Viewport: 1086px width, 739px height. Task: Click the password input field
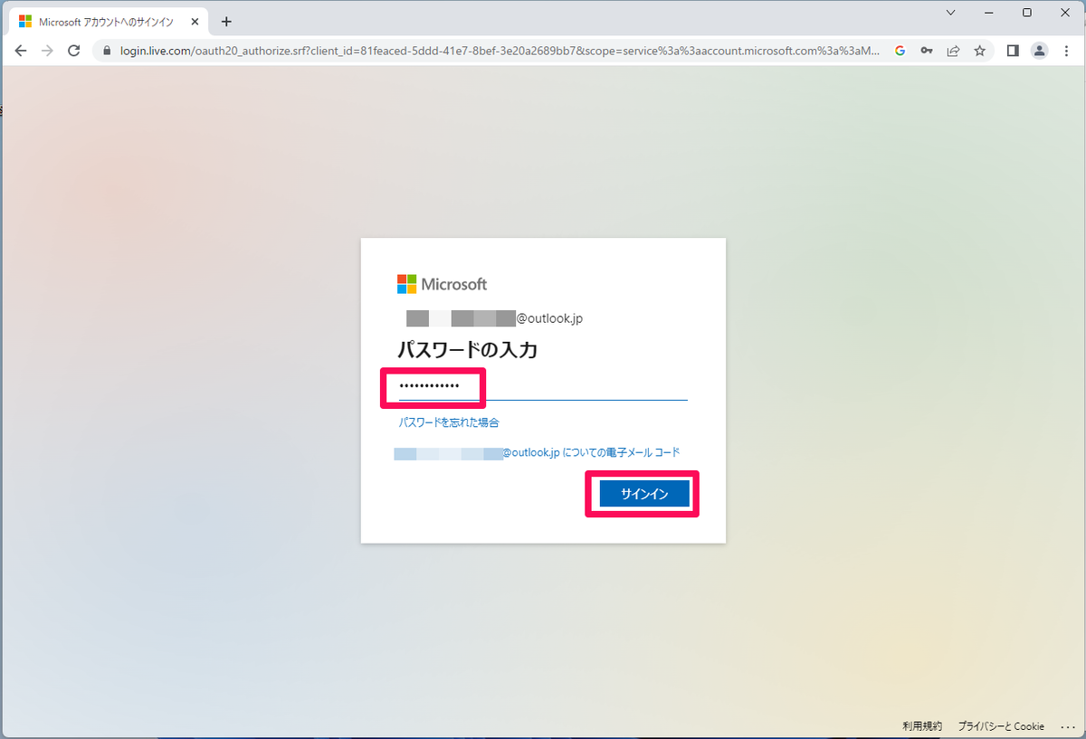click(x=543, y=387)
